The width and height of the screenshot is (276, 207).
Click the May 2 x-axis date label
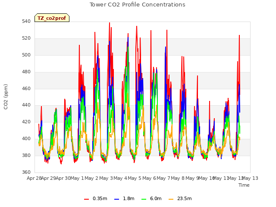pyautogui.click(x=91, y=178)
